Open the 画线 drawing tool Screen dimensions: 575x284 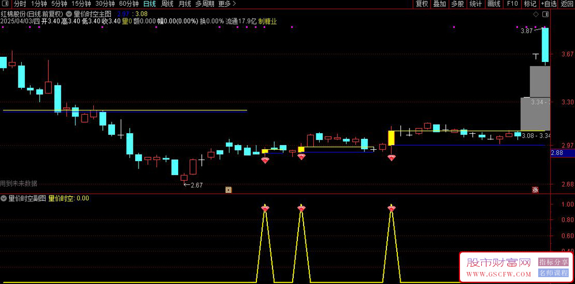(x=493, y=4)
